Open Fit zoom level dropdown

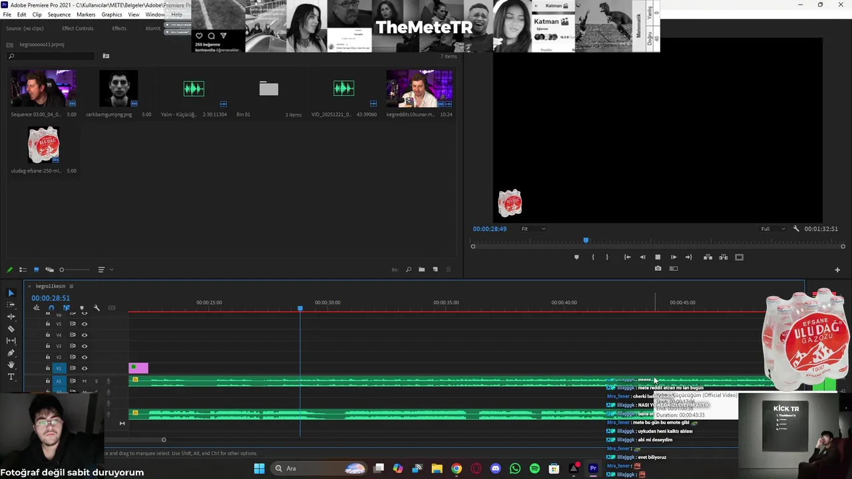pos(533,229)
